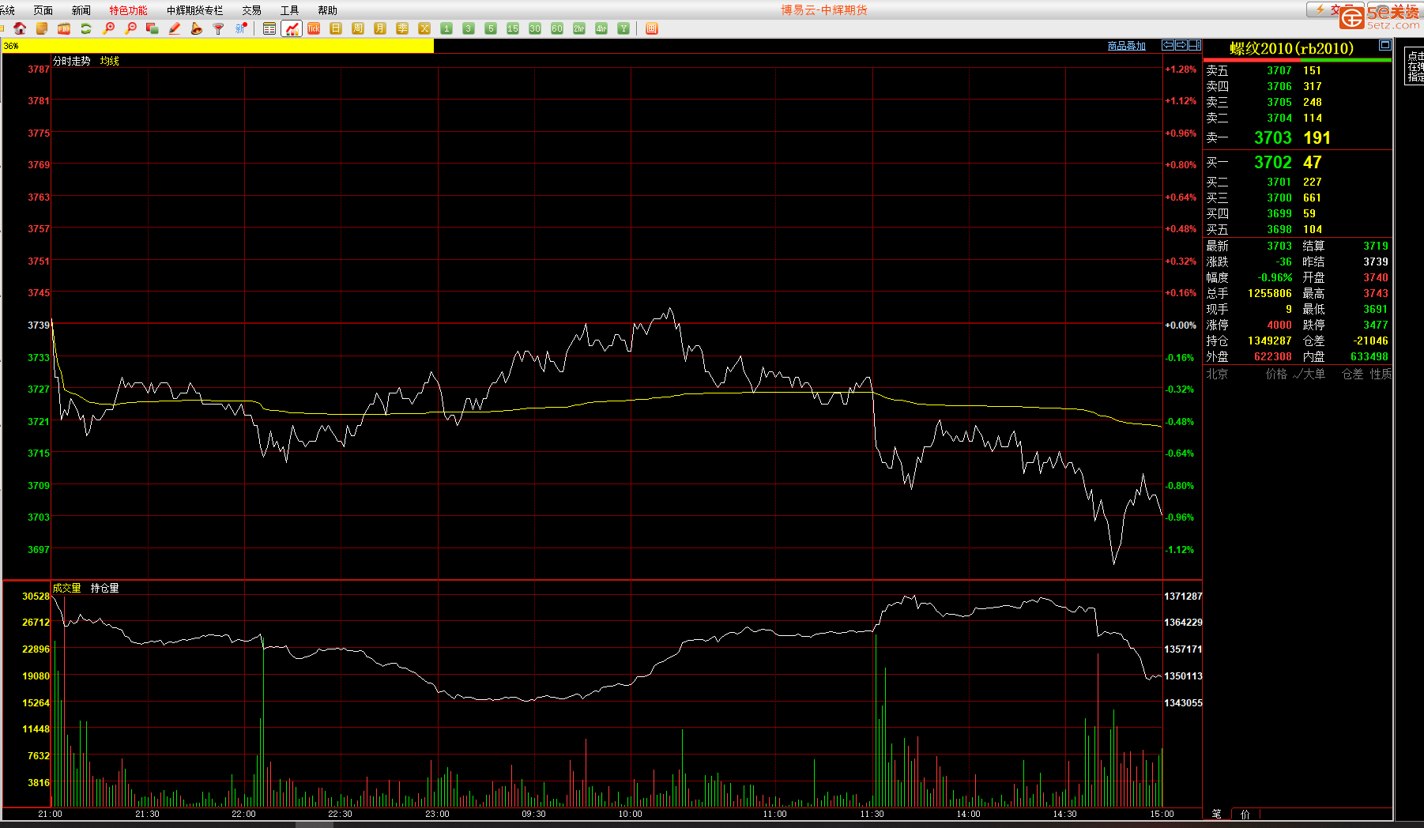Screen dimensions: 1424x828
Task: Zoom in chart with plus magnifier
Action: (108, 28)
